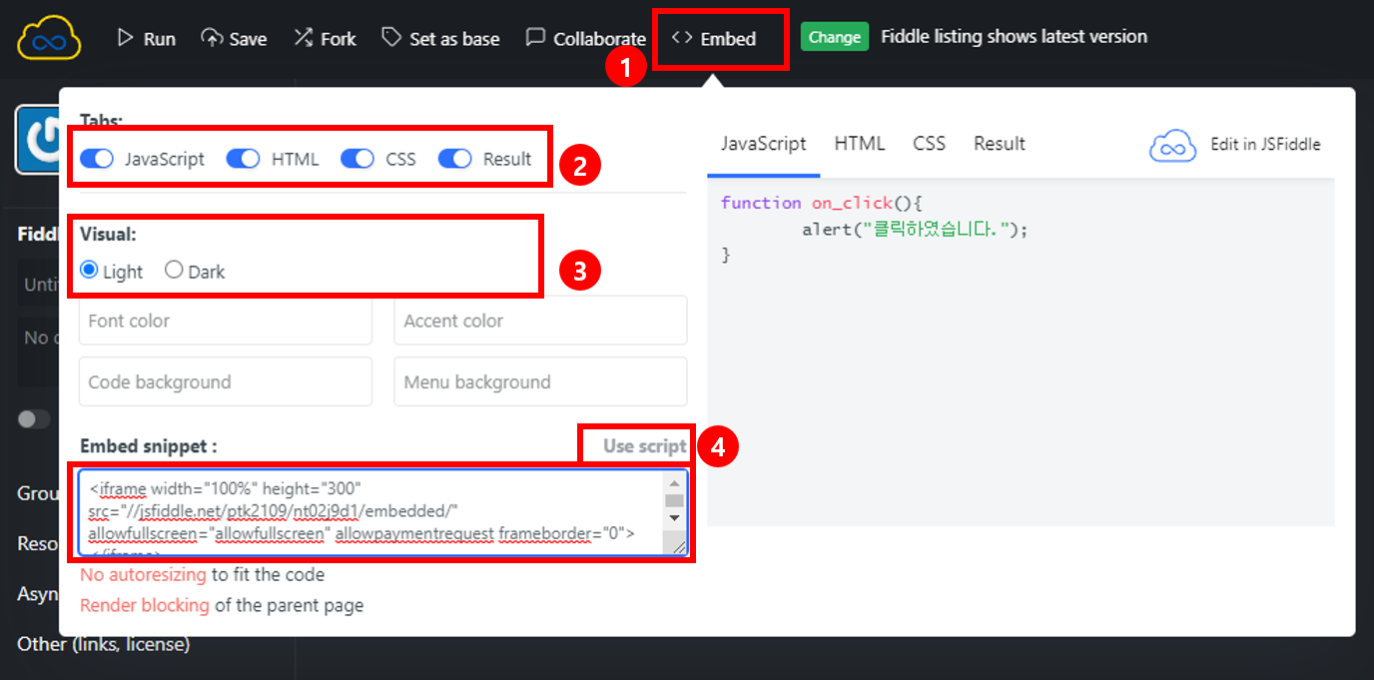
Task: Click Fiddle listing shows latest version text
Action: 1014,37
